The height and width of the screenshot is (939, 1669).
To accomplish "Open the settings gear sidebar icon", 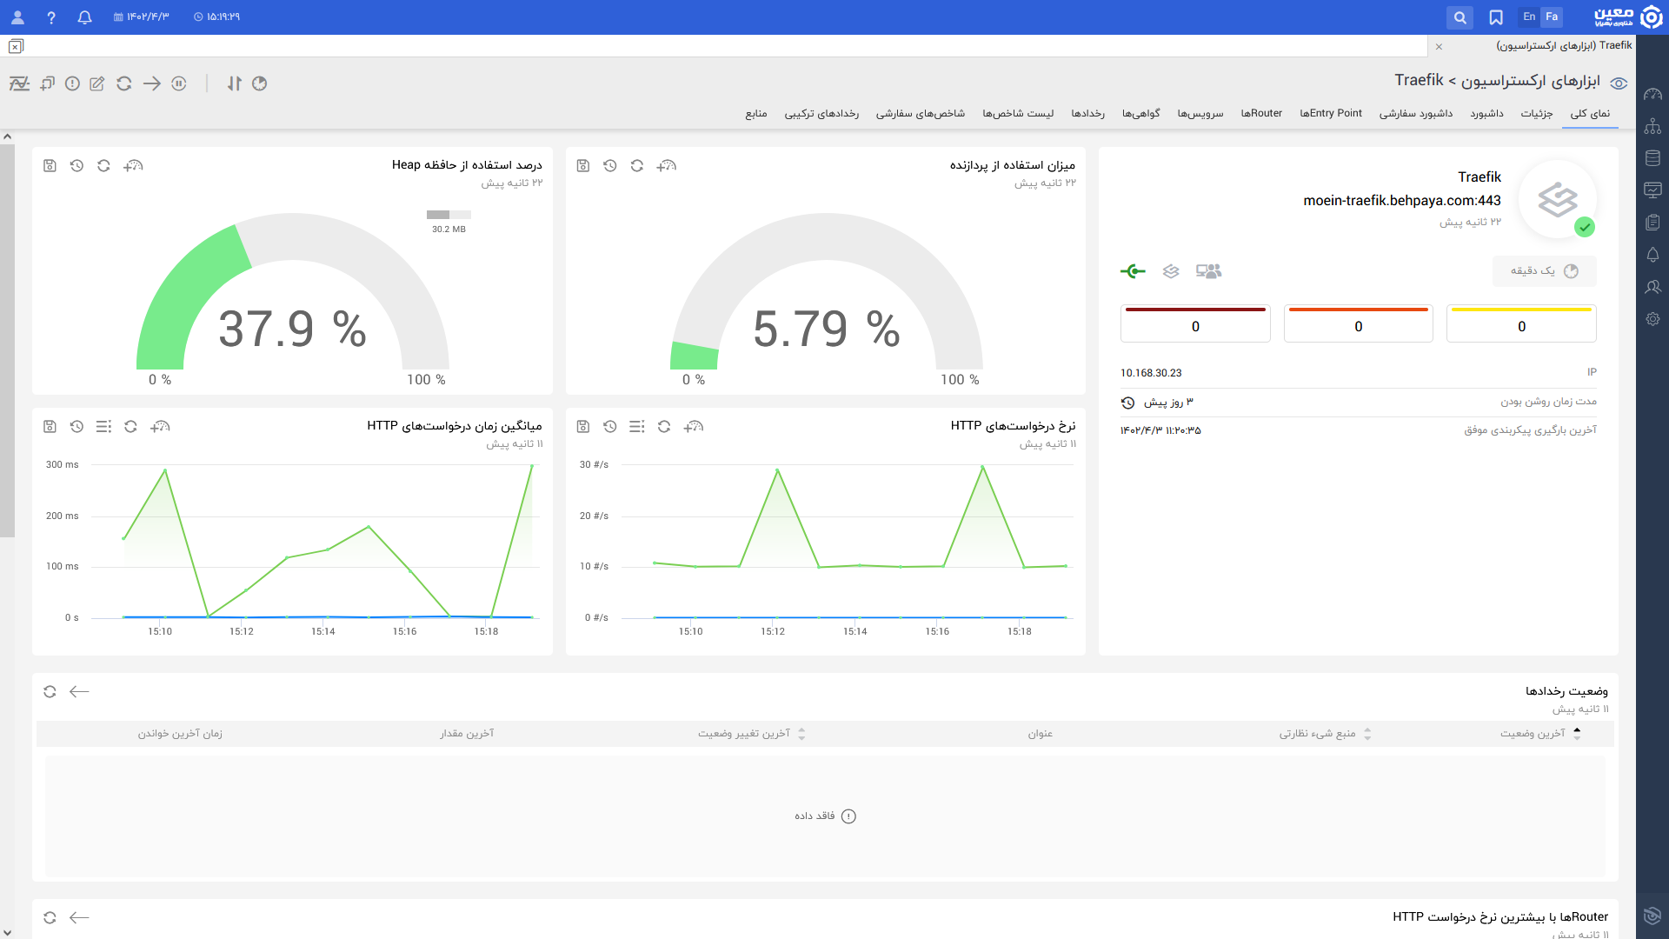I will pyautogui.click(x=1652, y=319).
